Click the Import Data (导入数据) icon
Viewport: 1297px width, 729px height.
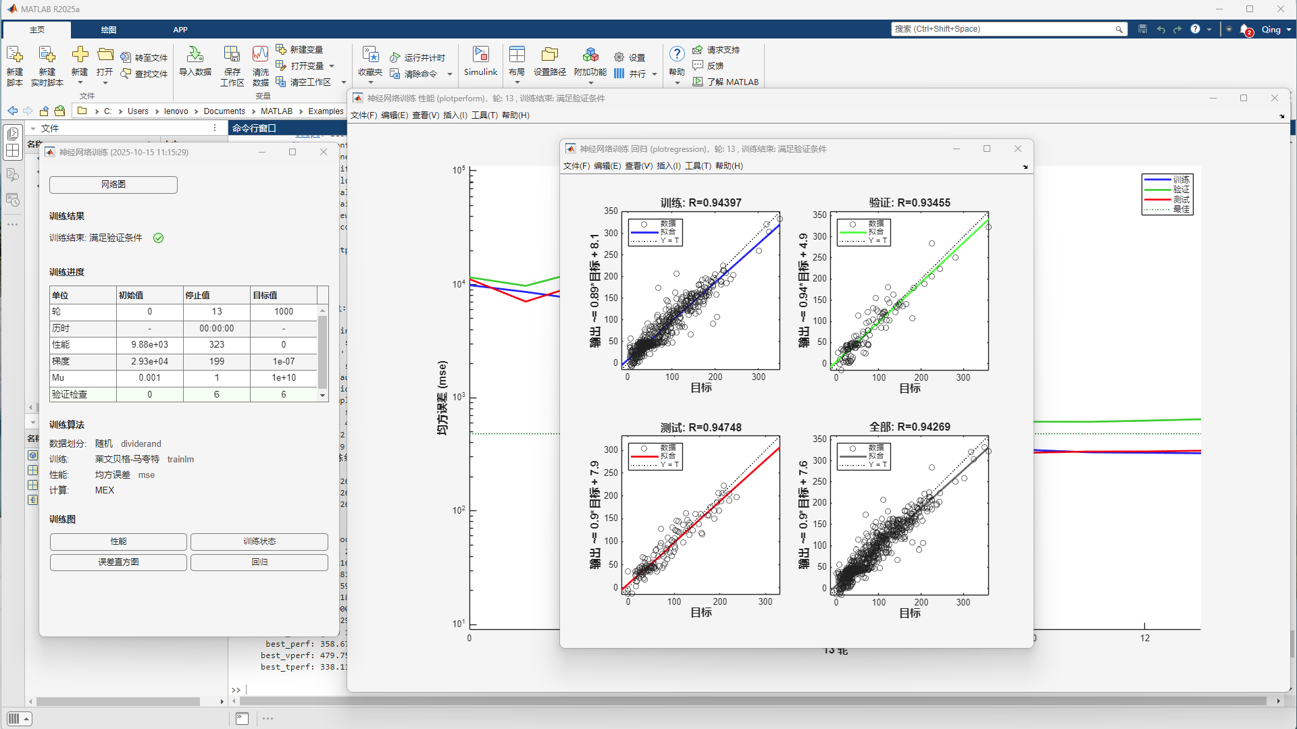point(195,55)
